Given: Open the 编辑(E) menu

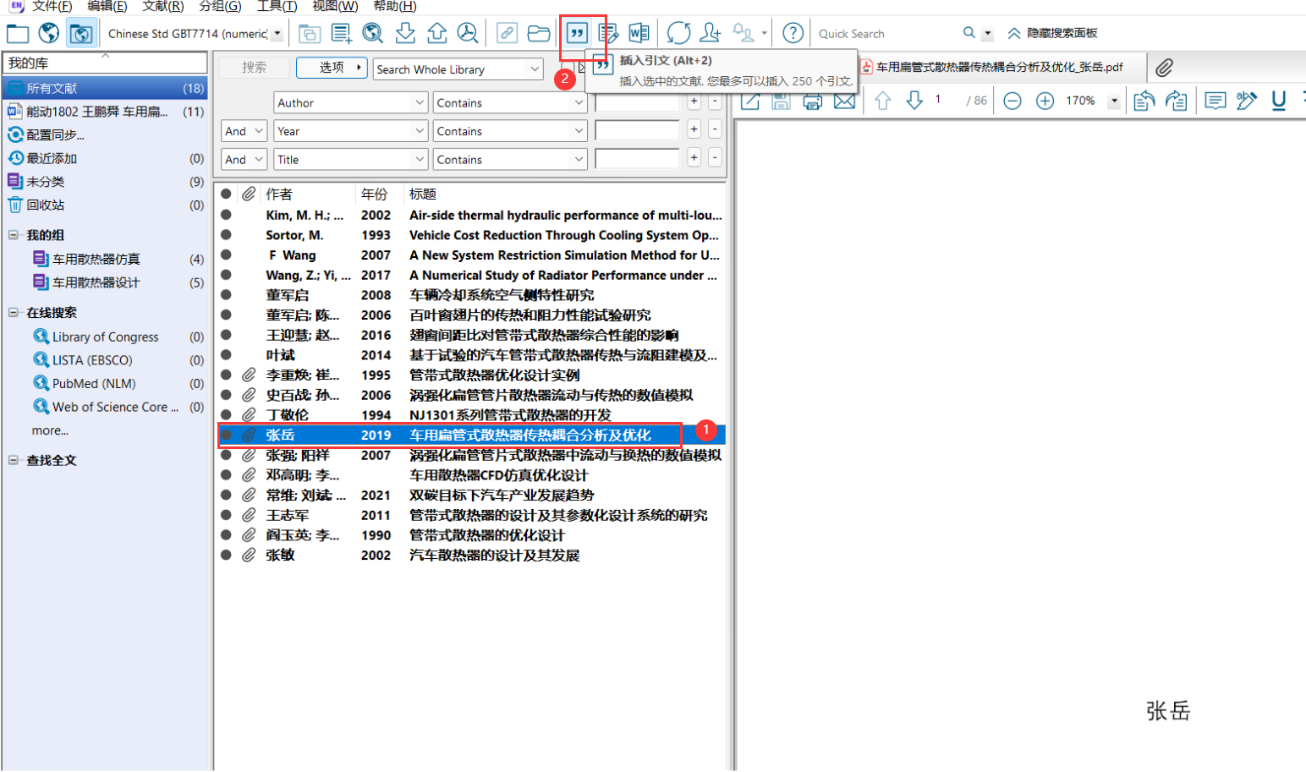Looking at the screenshot, I should click(x=107, y=7).
